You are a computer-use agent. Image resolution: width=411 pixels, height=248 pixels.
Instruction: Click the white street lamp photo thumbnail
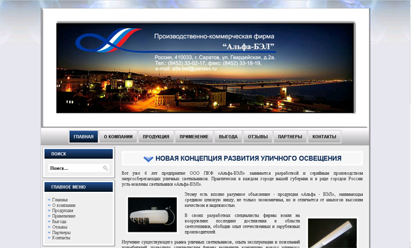(152, 215)
